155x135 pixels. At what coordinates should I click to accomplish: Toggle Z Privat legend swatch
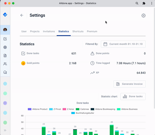pos(51,109)
